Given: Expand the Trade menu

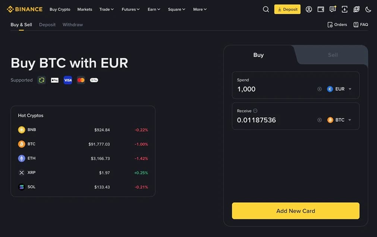Looking at the screenshot, I should (x=106, y=9).
